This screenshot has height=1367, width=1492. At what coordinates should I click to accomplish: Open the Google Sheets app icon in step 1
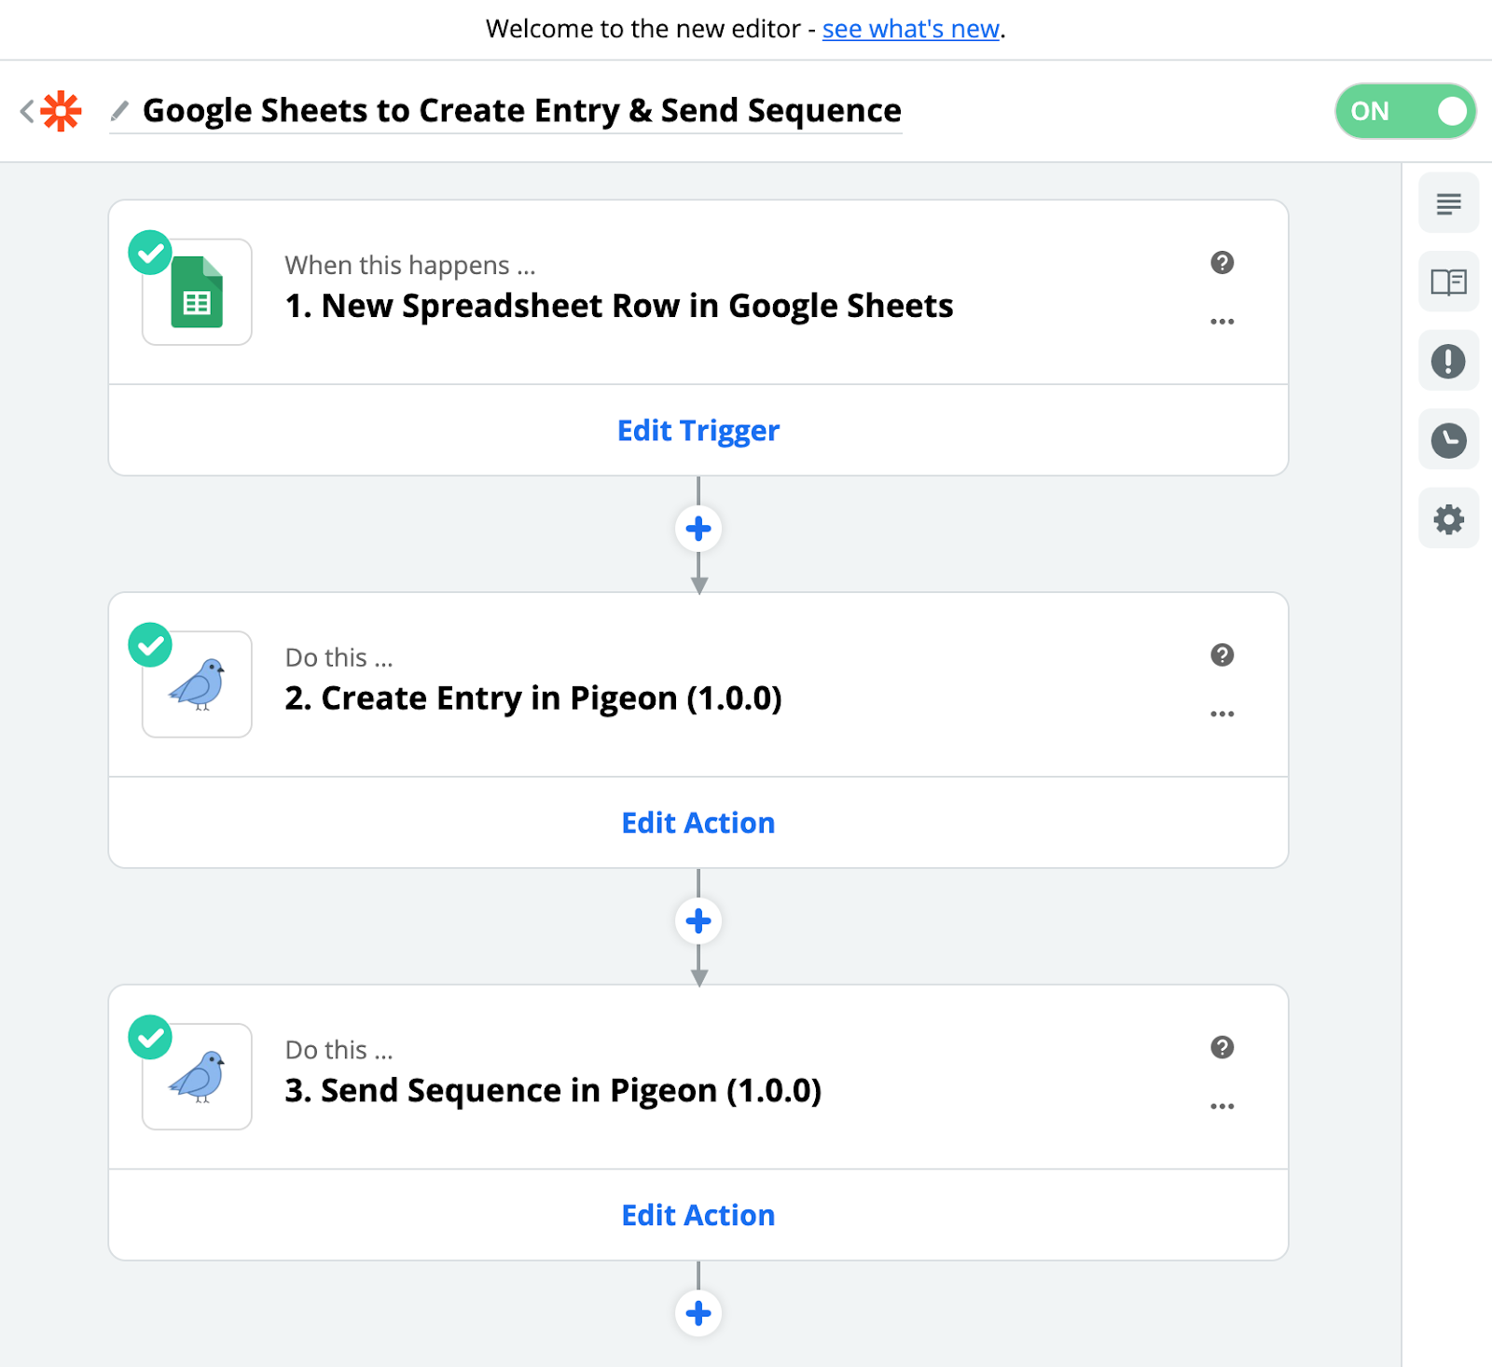click(x=197, y=292)
